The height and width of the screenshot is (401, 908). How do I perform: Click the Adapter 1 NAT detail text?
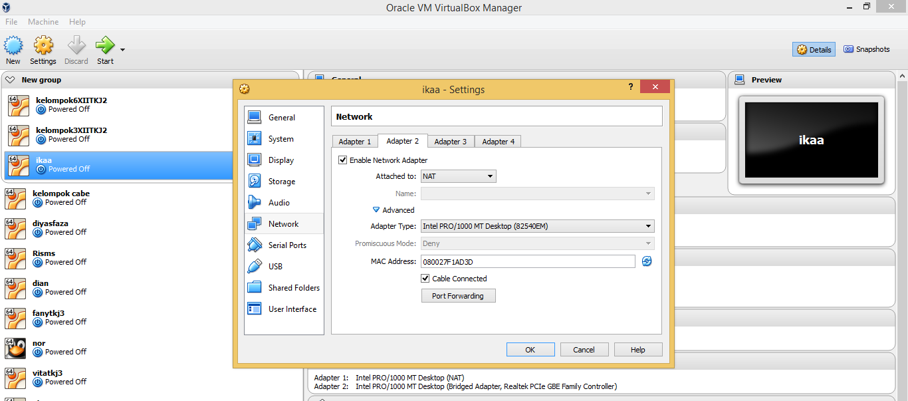pyautogui.click(x=410, y=378)
